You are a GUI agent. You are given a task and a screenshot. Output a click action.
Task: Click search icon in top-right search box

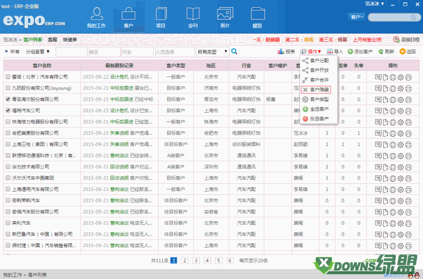pos(413,18)
